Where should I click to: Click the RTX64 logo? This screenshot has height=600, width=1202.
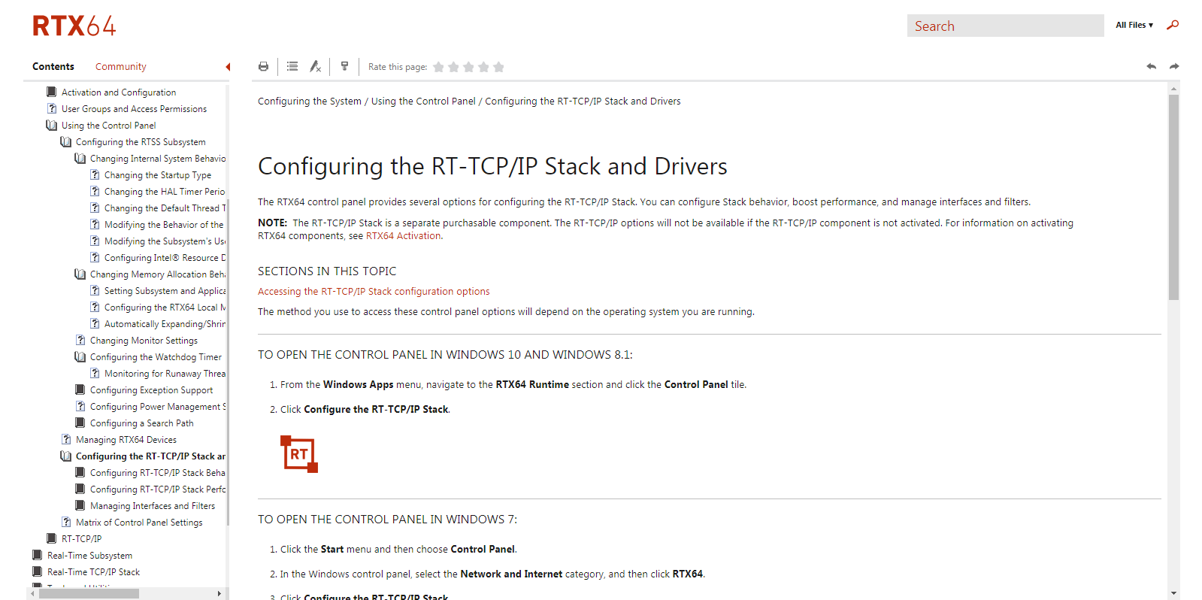[74, 26]
